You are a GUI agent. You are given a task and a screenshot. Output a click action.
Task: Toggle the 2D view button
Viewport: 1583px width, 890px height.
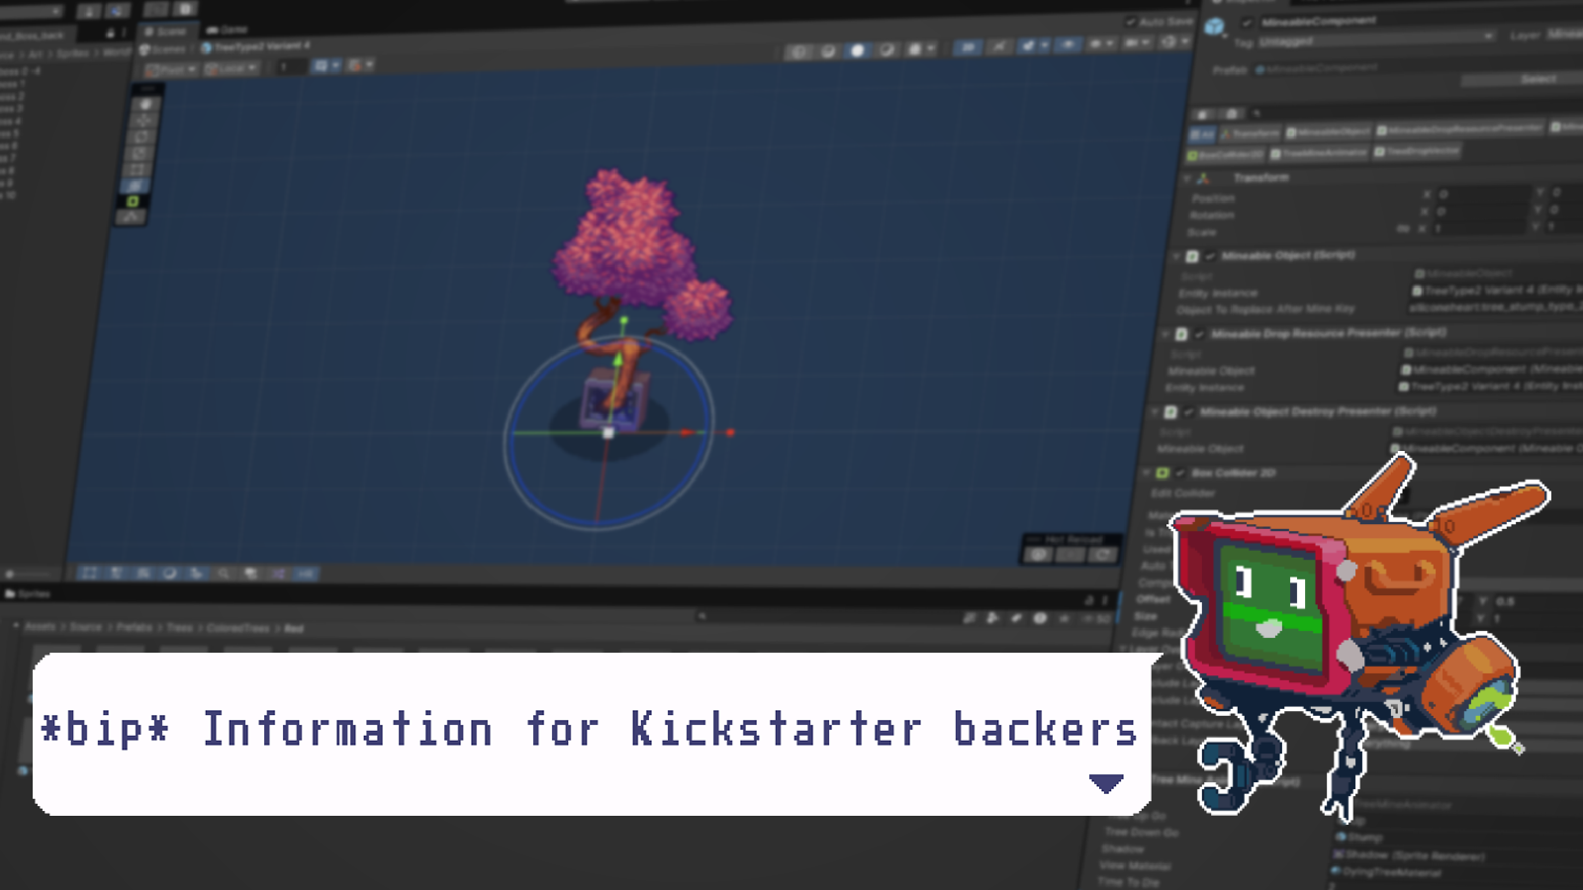click(x=968, y=46)
